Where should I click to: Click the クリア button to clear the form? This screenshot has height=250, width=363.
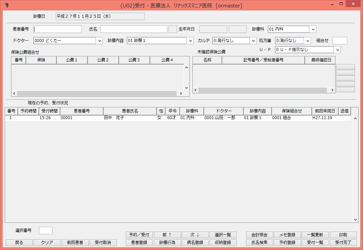pyautogui.click(x=47, y=242)
